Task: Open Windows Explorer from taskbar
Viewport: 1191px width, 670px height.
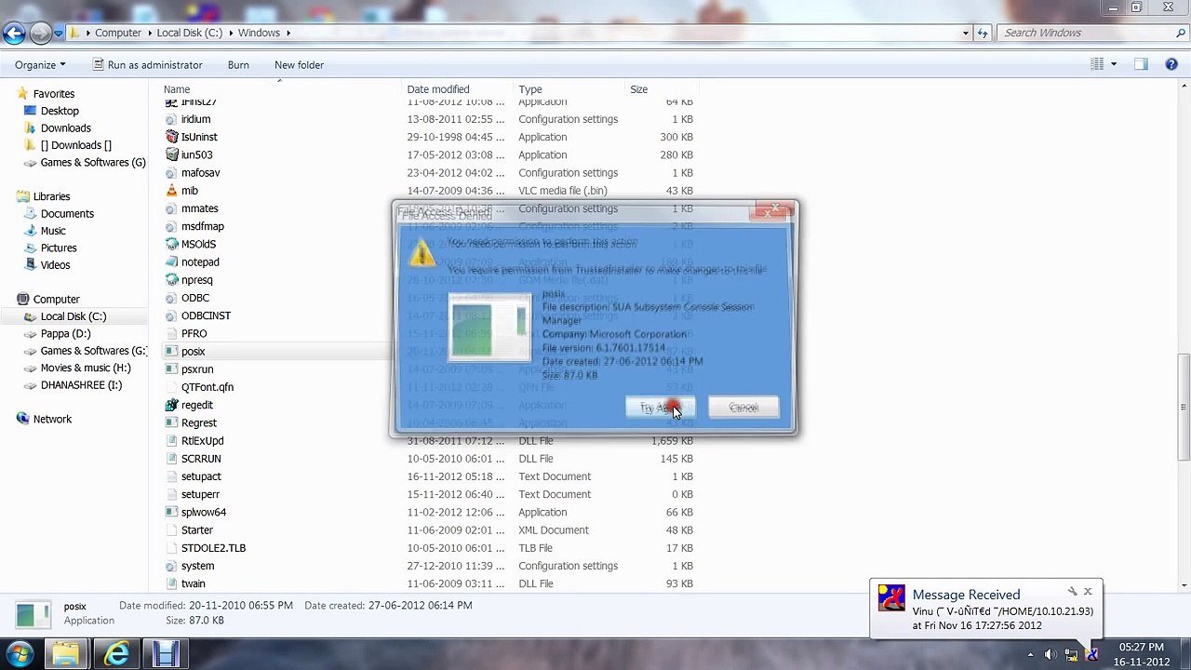Action: tap(65, 654)
